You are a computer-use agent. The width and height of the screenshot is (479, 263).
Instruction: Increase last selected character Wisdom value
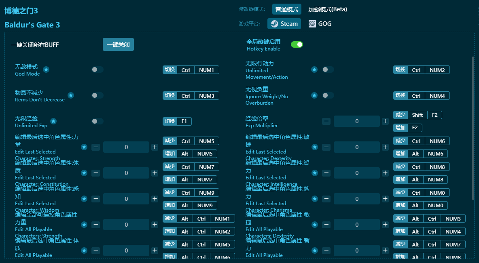coord(155,199)
